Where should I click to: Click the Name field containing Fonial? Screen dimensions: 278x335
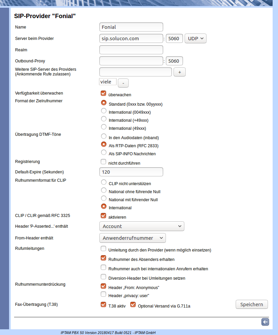pyautogui.click(x=131, y=27)
